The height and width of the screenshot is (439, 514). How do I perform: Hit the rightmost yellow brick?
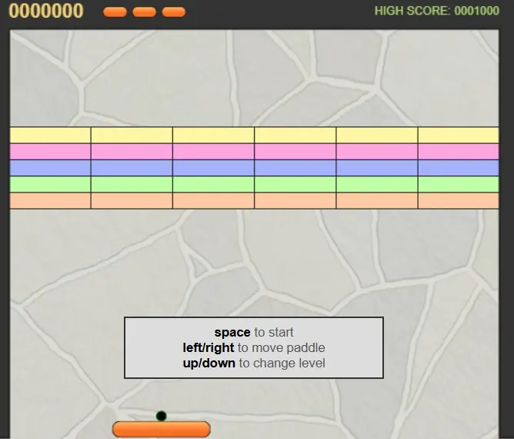[458, 135]
